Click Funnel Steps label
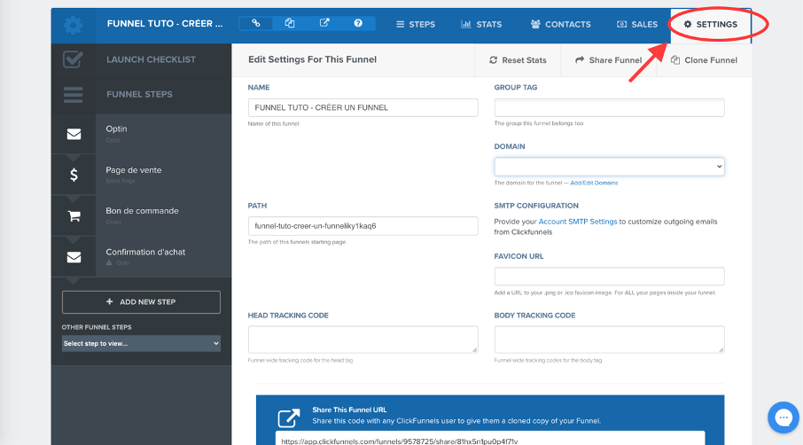This screenshot has width=803, height=445. tap(139, 94)
